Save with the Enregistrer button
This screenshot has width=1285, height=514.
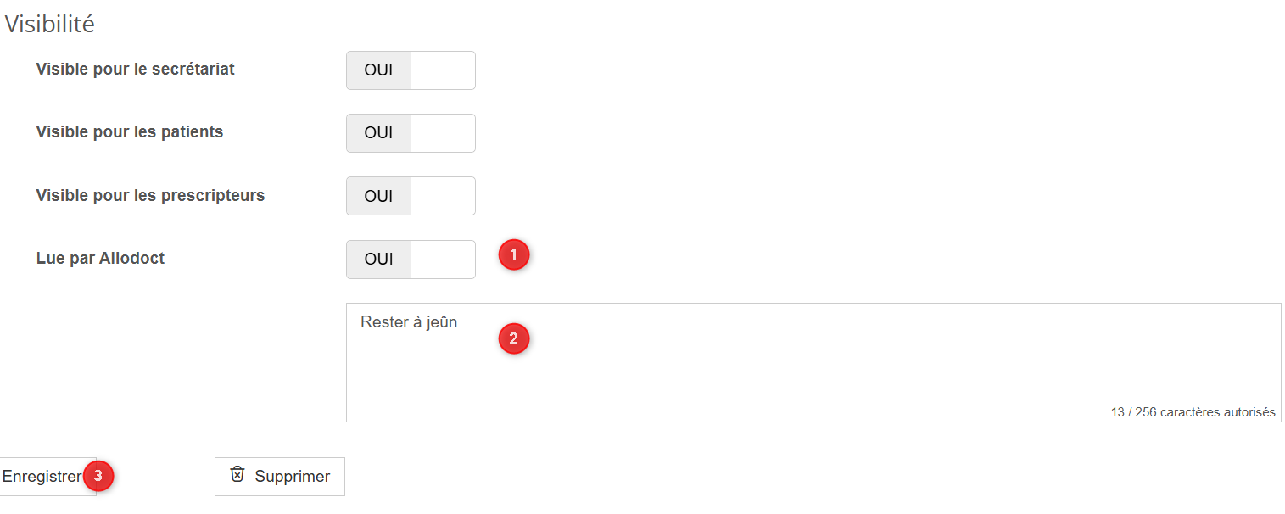click(x=41, y=477)
